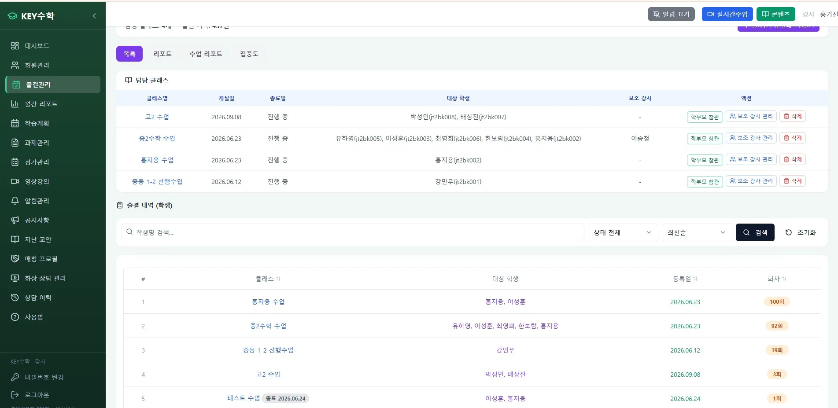
Task: Open 테스트 수업 attendance row link
Action: click(x=244, y=398)
